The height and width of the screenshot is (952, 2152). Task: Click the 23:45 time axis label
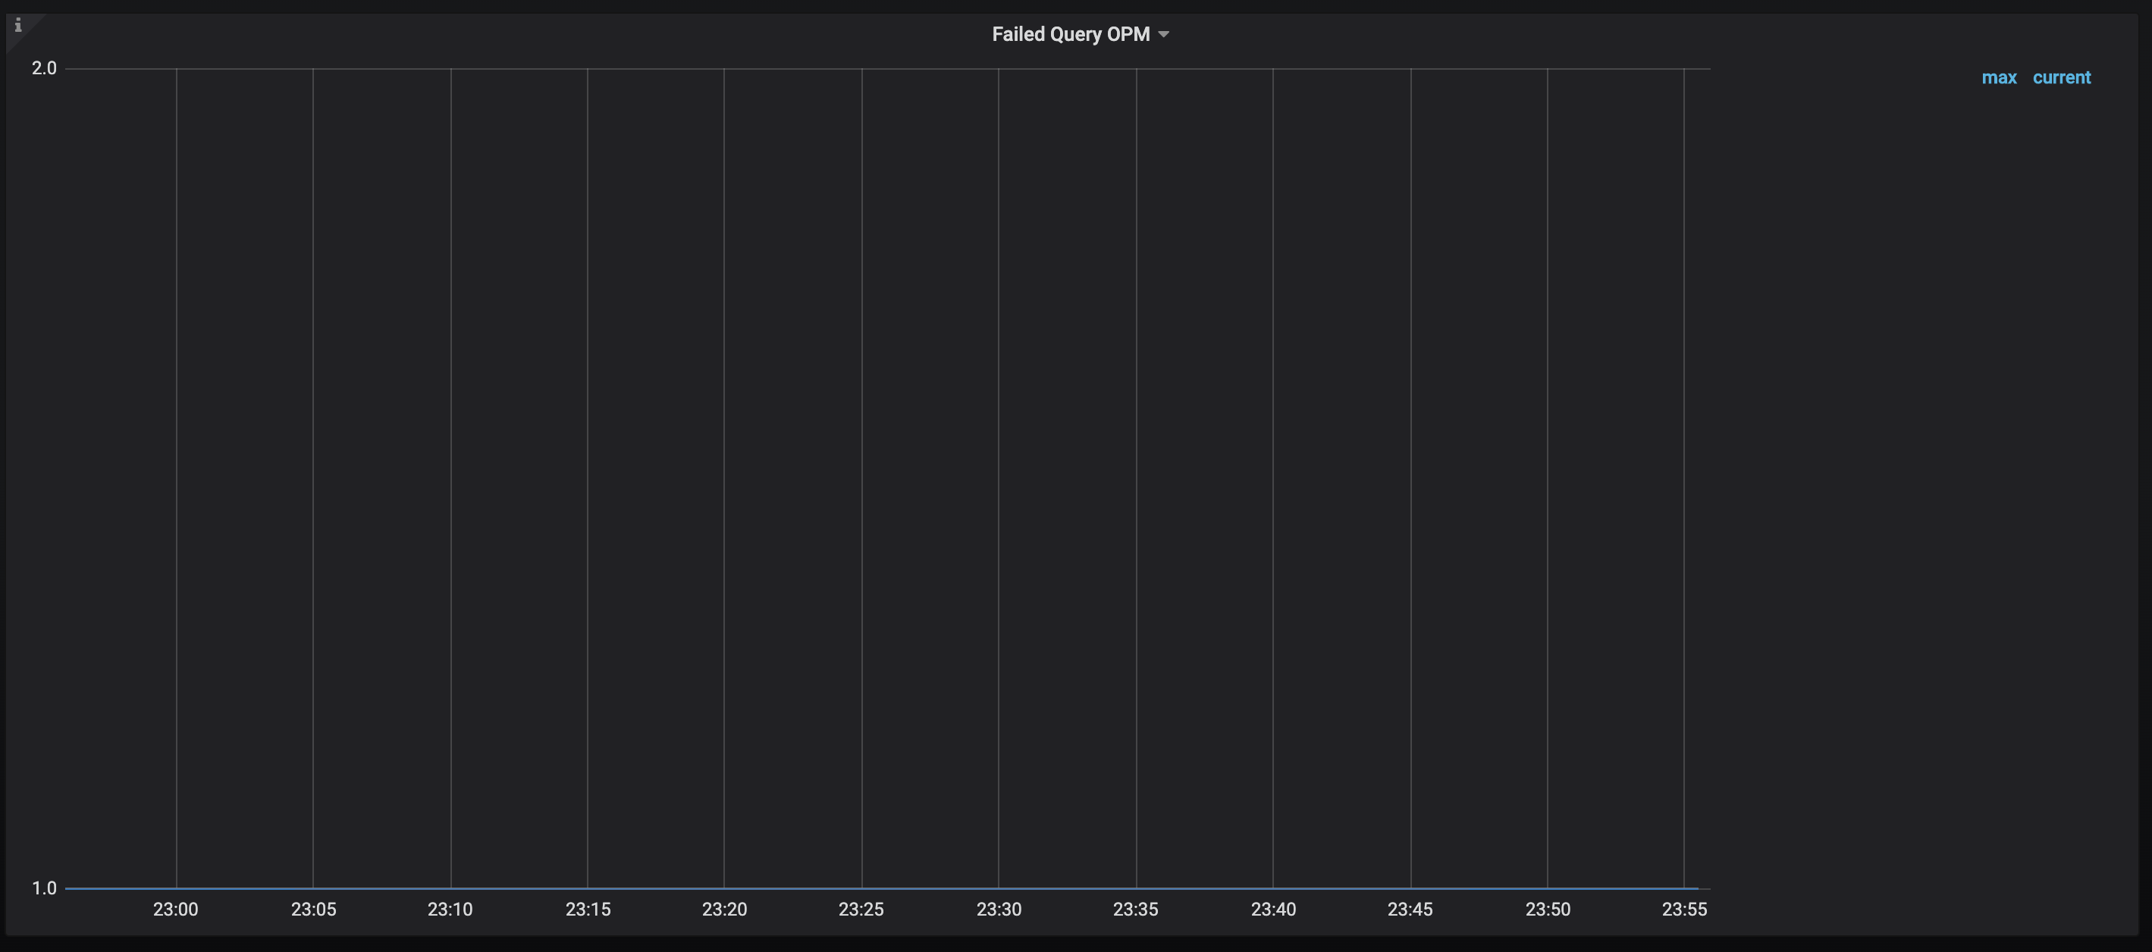coord(1410,910)
